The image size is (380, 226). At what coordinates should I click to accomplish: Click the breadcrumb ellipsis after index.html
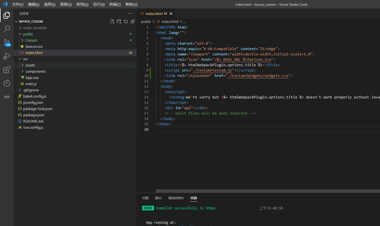pos(184,22)
